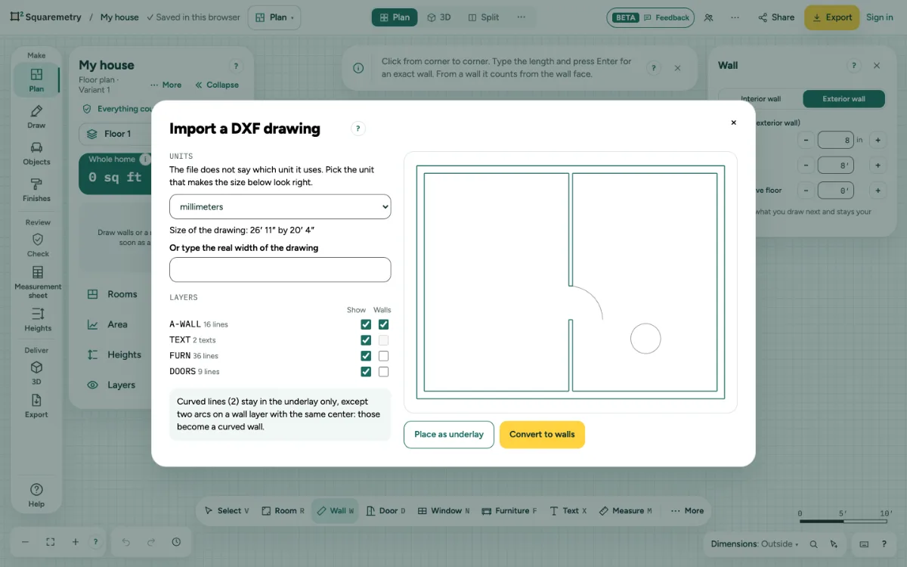
Task: Select the Door tool in the bottom toolbar
Action: point(385,511)
